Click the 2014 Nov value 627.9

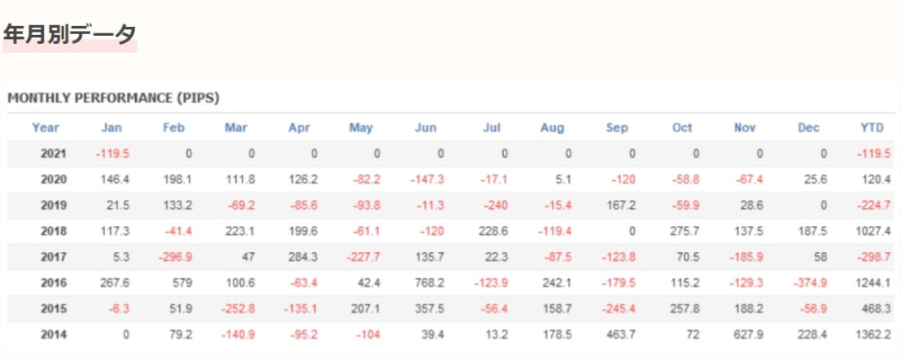[x=747, y=333]
